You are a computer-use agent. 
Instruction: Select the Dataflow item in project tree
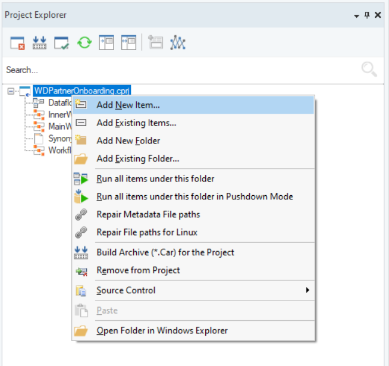pos(60,102)
